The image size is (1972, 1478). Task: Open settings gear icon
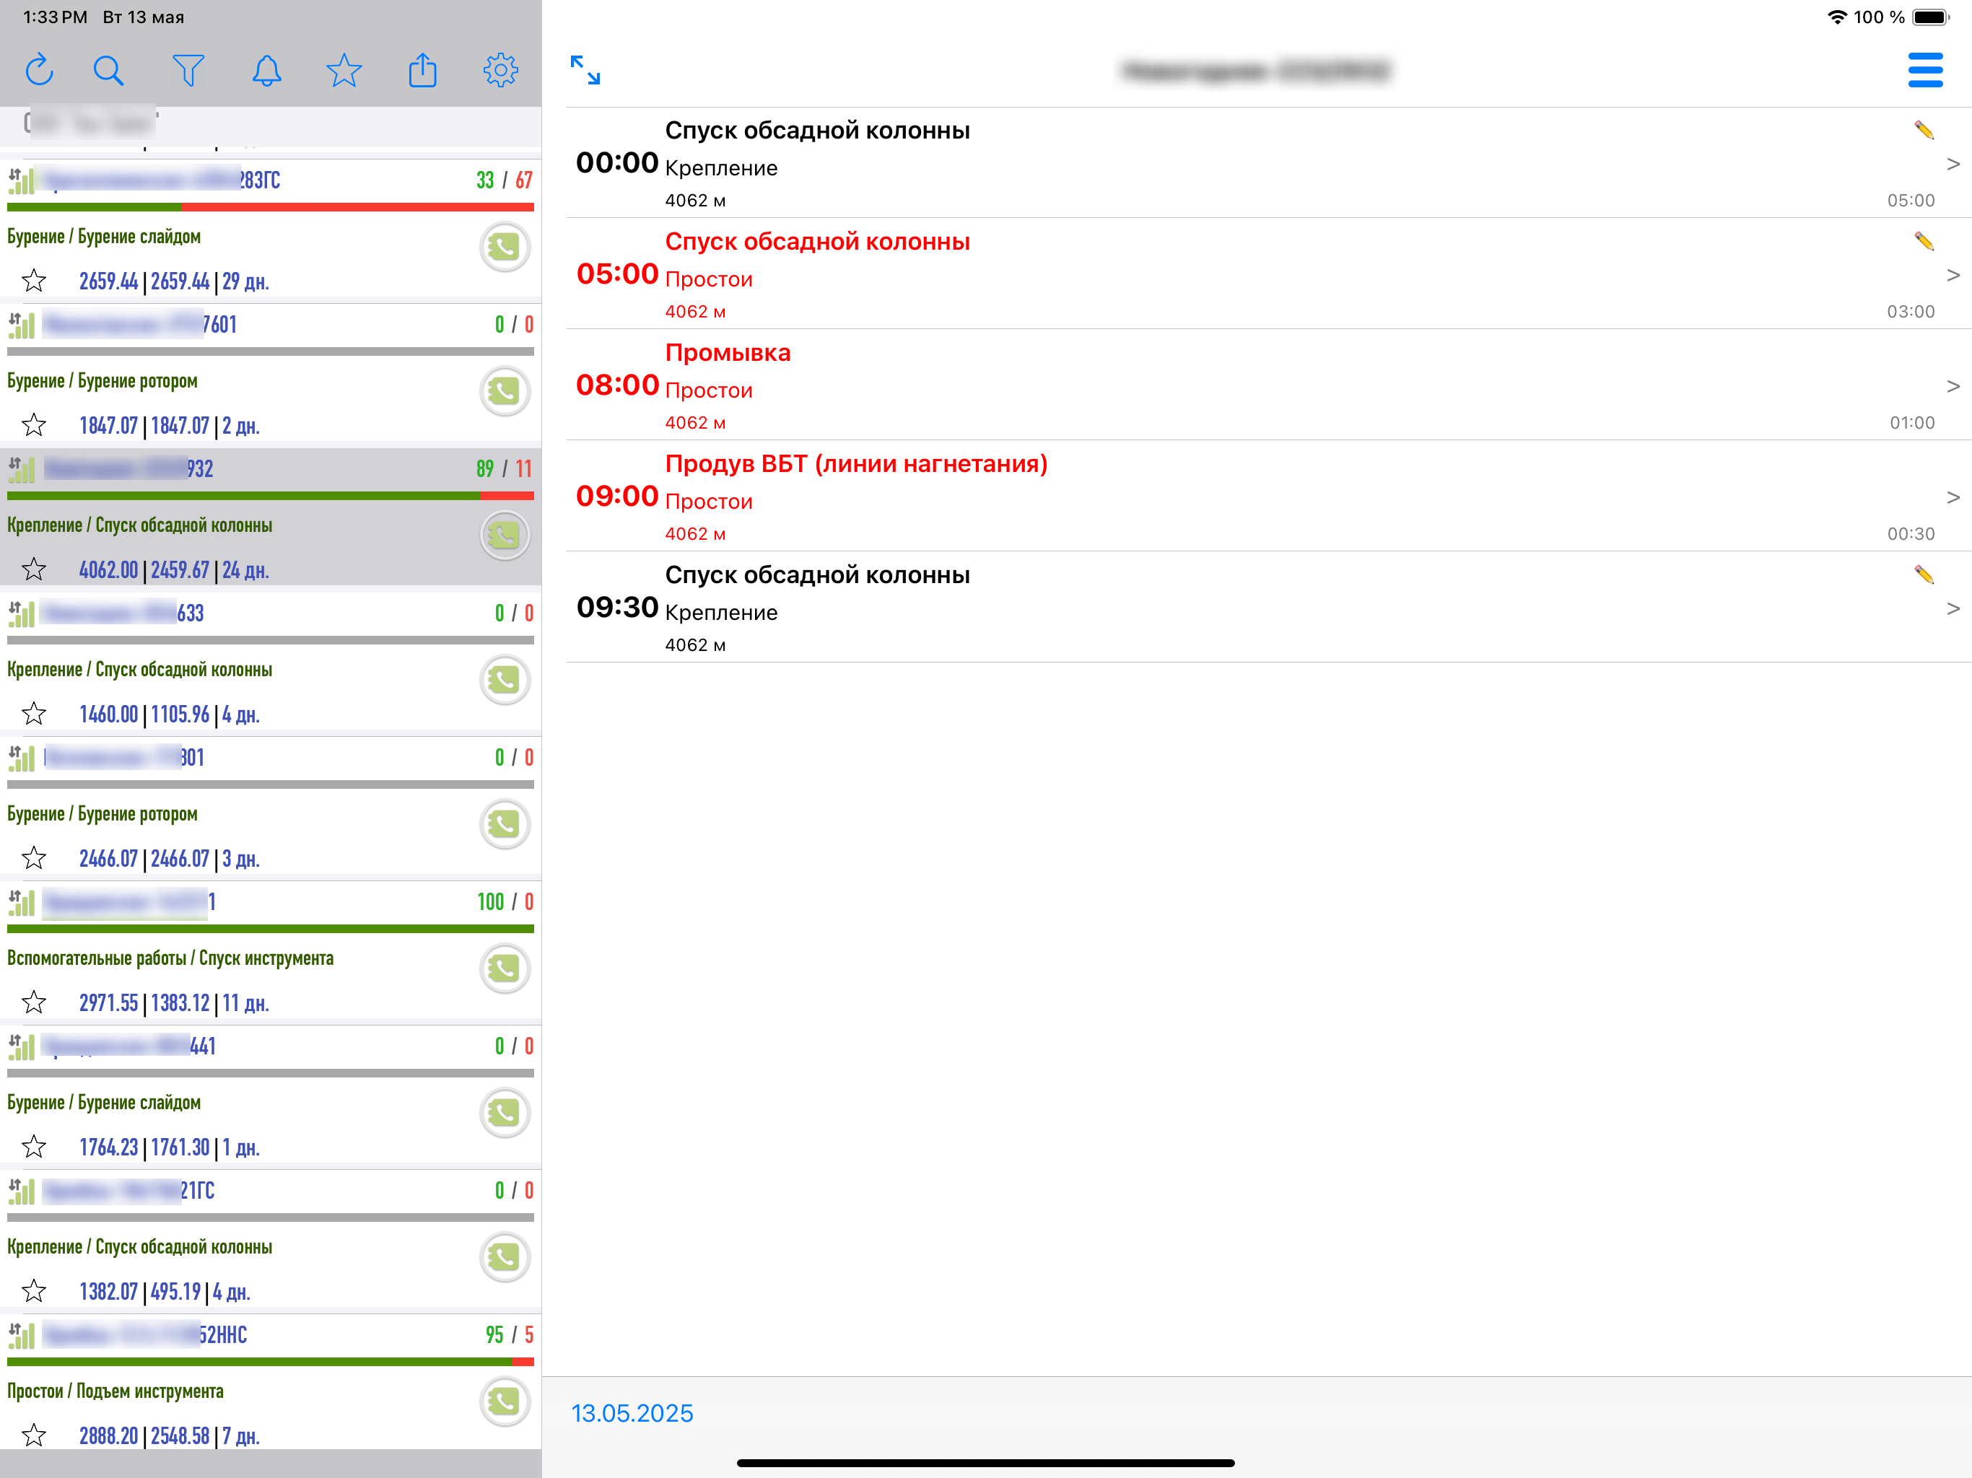click(x=501, y=71)
